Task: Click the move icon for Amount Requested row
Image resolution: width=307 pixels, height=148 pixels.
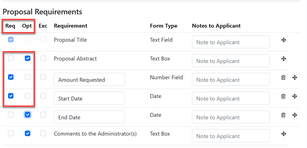Action: tap(295, 78)
